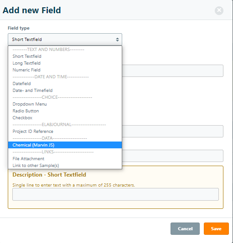This screenshot has width=233, height=243.
Task: Select the Datefield option
Action: coord(65,84)
